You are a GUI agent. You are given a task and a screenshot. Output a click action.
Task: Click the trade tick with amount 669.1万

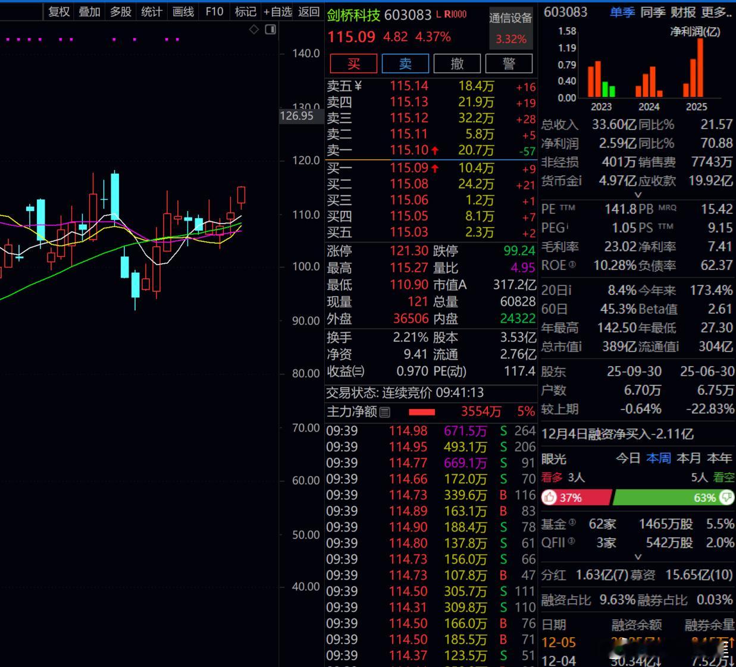431,463
